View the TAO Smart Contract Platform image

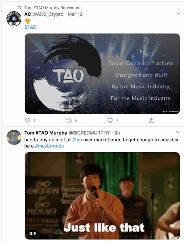[102, 74]
